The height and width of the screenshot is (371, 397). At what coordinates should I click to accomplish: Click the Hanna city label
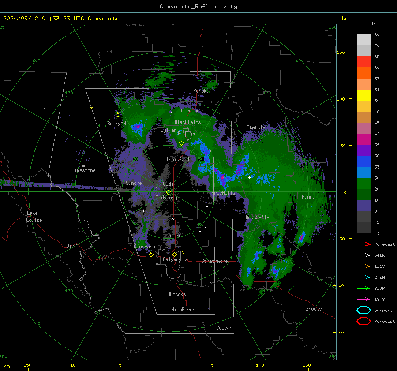click(x=308, y=197)
